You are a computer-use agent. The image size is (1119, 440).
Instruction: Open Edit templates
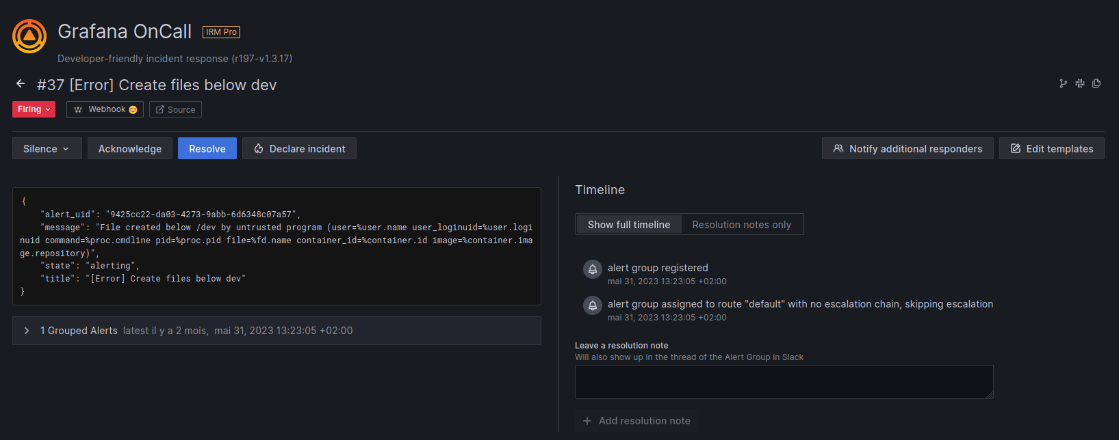point(1051,148)
